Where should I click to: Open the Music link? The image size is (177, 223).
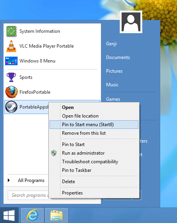112,85
